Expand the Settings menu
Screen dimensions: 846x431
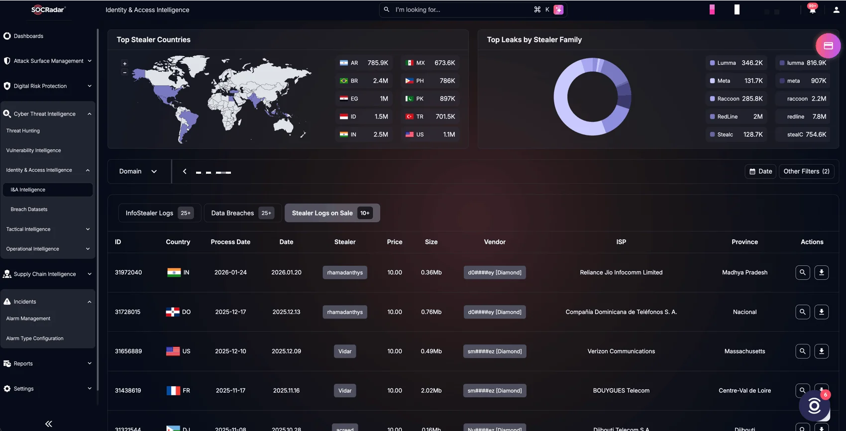coord(48,388)
